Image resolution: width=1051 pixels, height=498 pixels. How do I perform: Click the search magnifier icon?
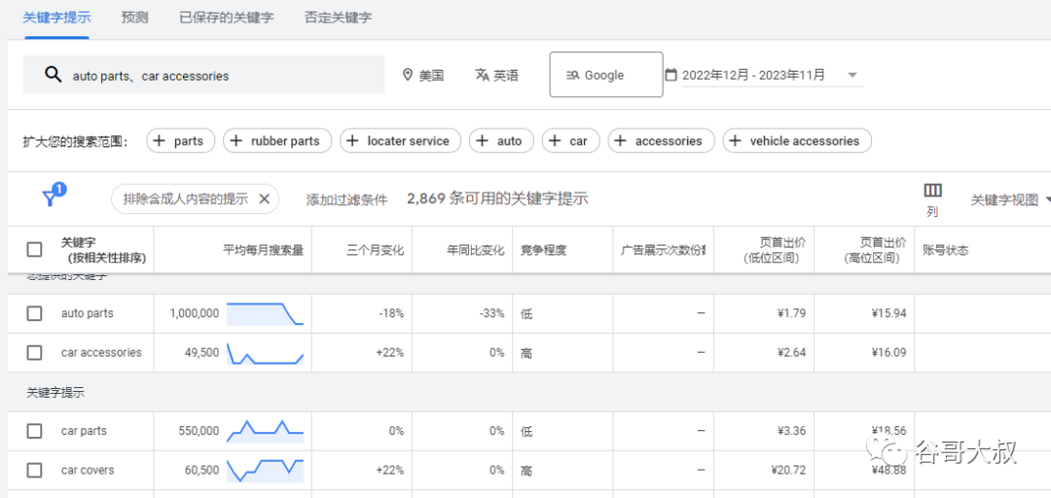[53, 74]
